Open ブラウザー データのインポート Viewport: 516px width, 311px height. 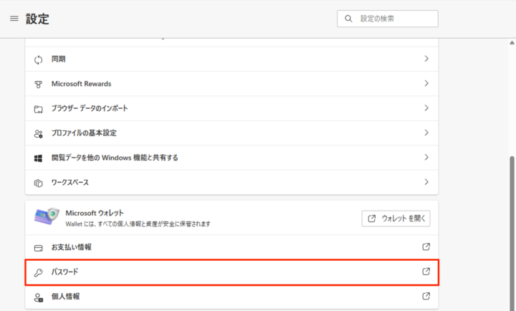coord(231,108)
